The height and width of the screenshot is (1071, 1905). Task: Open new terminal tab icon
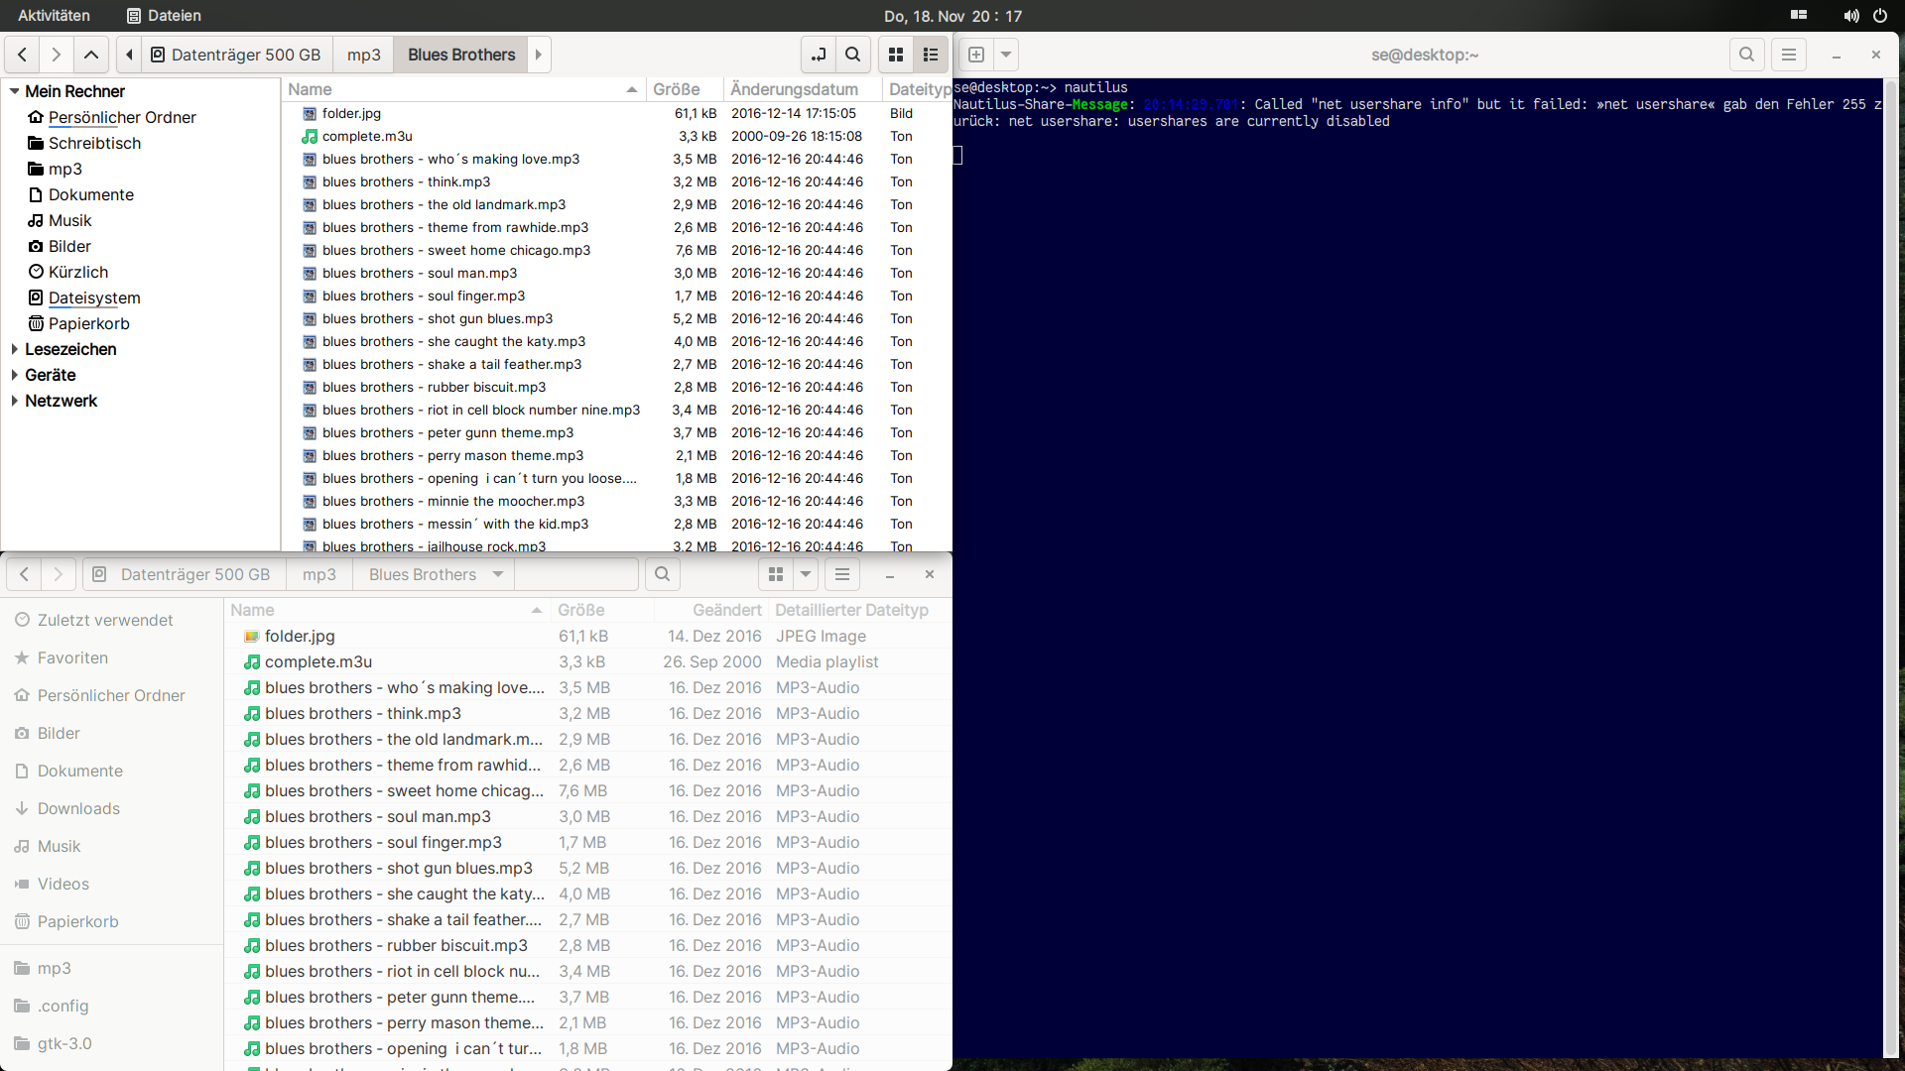976,55
